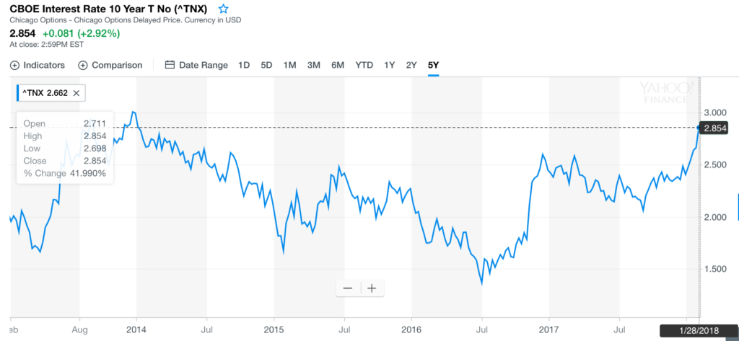Open the Date Range picker
Viewport: 739px width, 341px height.
(204, 65)
